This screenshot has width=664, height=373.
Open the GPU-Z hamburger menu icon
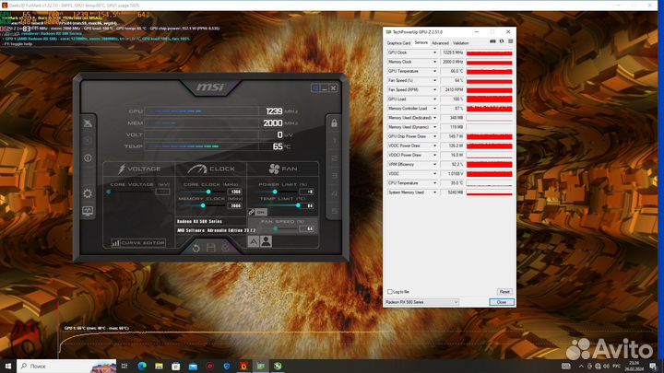point(510,41)
